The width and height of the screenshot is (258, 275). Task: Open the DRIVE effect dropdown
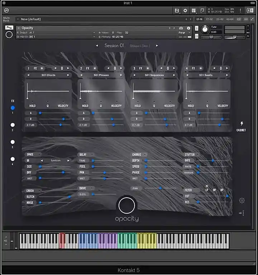tap(92, 188)
